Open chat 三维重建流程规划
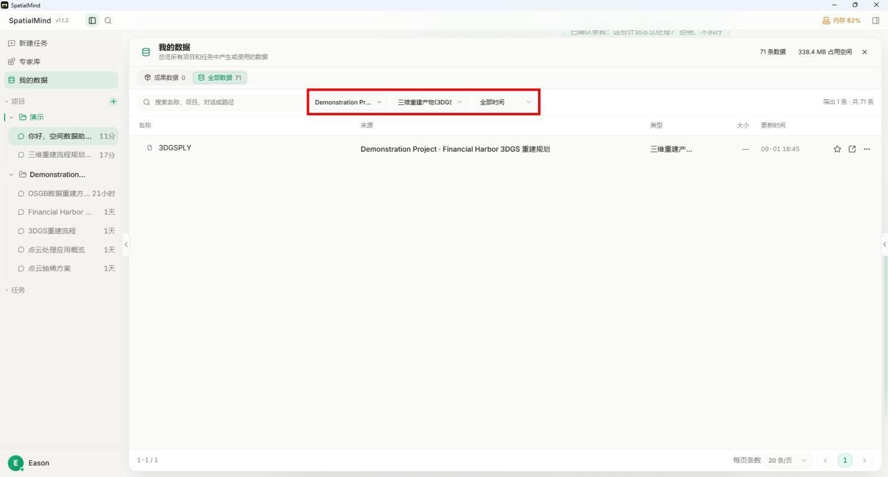 63,155
